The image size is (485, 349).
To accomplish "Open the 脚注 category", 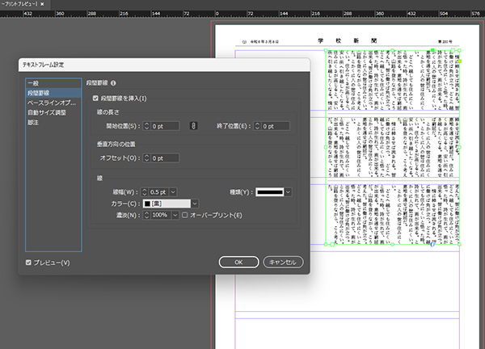I will [x=53, y=123].
